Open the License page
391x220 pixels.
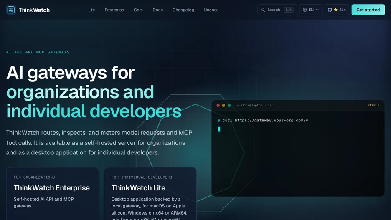pyautogui.click(x=211, y=10)
